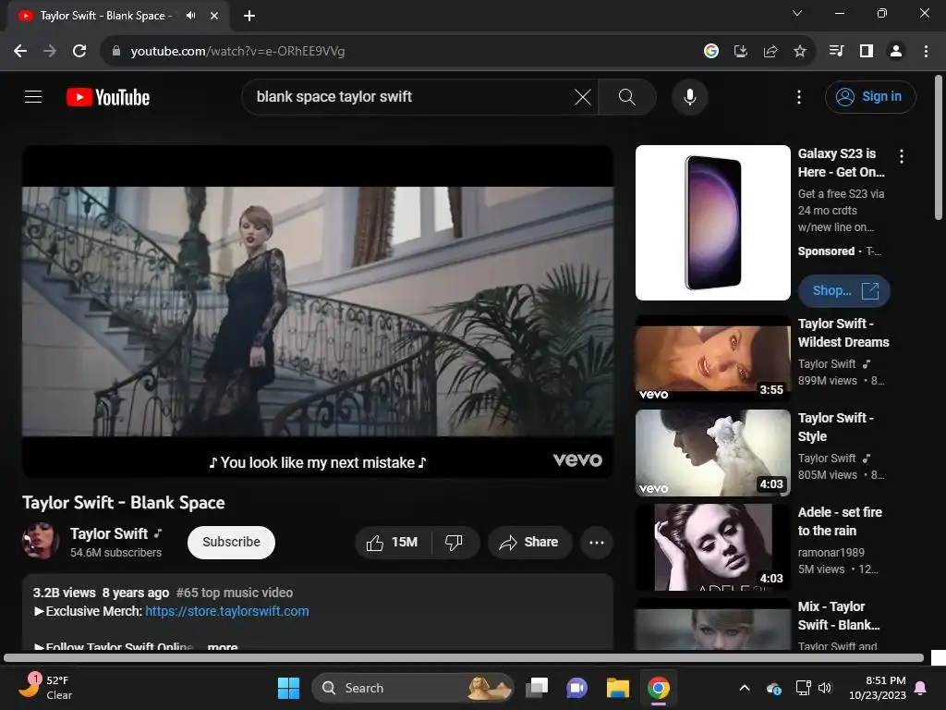The width and height of the screenshot is (946, 710).
Task: Click the address bar URL
Action: (x=237, y=52)
